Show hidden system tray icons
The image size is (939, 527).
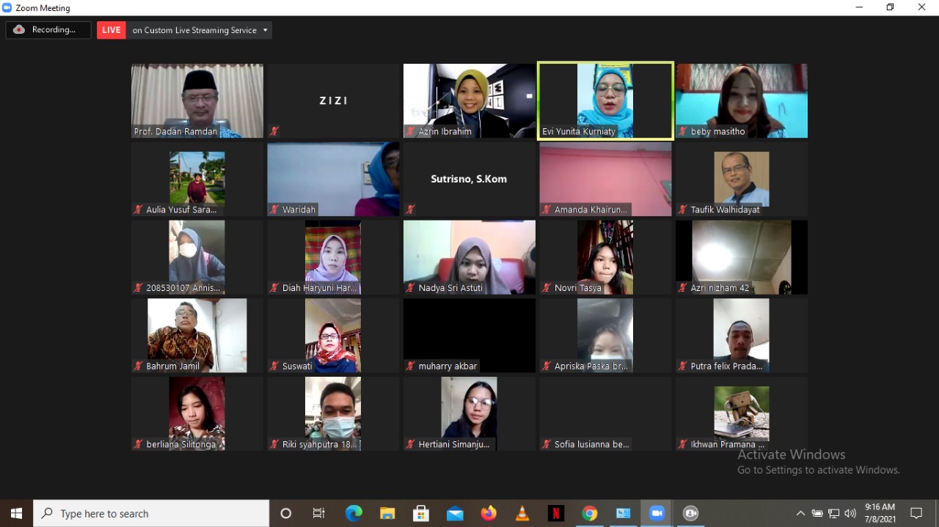800,514
